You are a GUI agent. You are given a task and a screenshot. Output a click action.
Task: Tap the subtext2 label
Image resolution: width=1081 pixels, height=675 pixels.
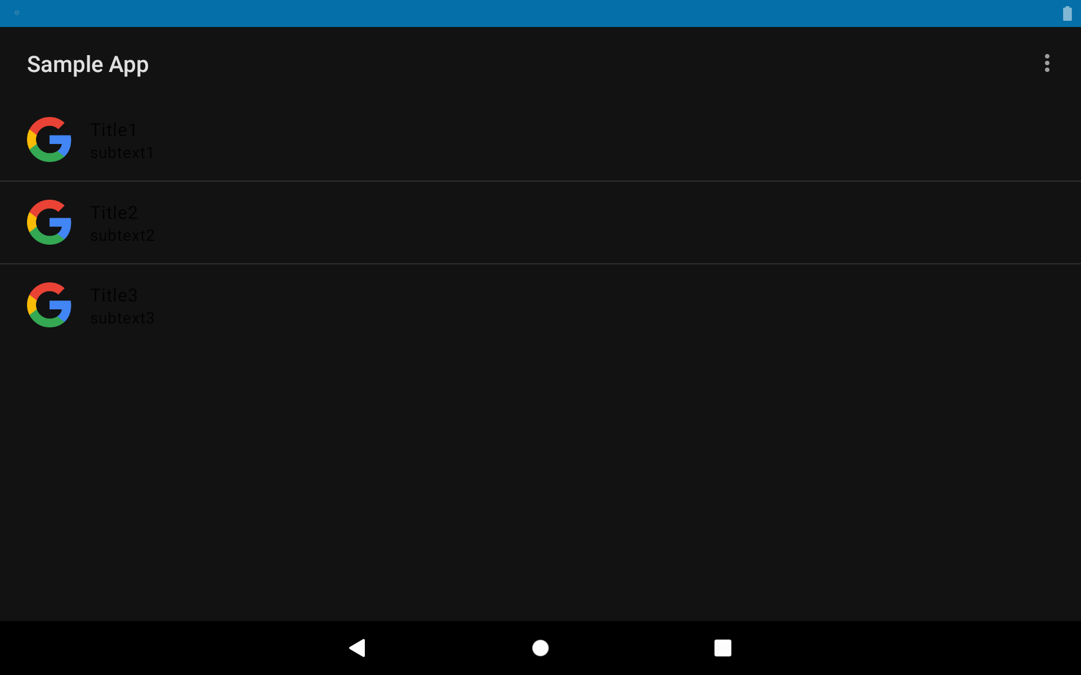point(122,235)
